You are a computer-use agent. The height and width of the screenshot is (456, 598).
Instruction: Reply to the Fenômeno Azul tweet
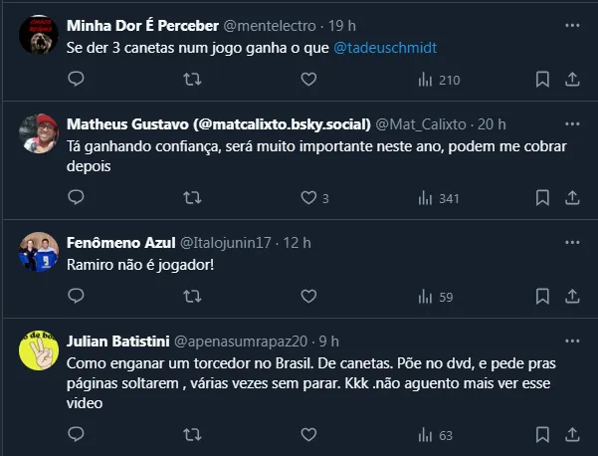[x=76, y=297]
